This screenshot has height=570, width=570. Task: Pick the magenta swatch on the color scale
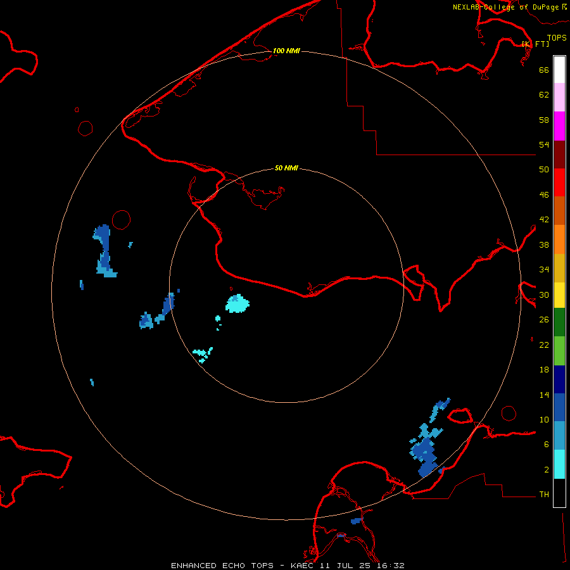pyautogui.click(x=559, y=126)
